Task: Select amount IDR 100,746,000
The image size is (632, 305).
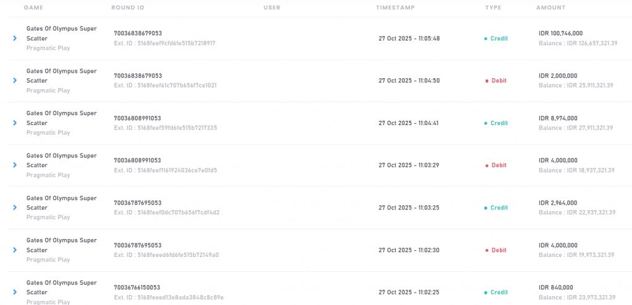Action: [x=560, y=33]
